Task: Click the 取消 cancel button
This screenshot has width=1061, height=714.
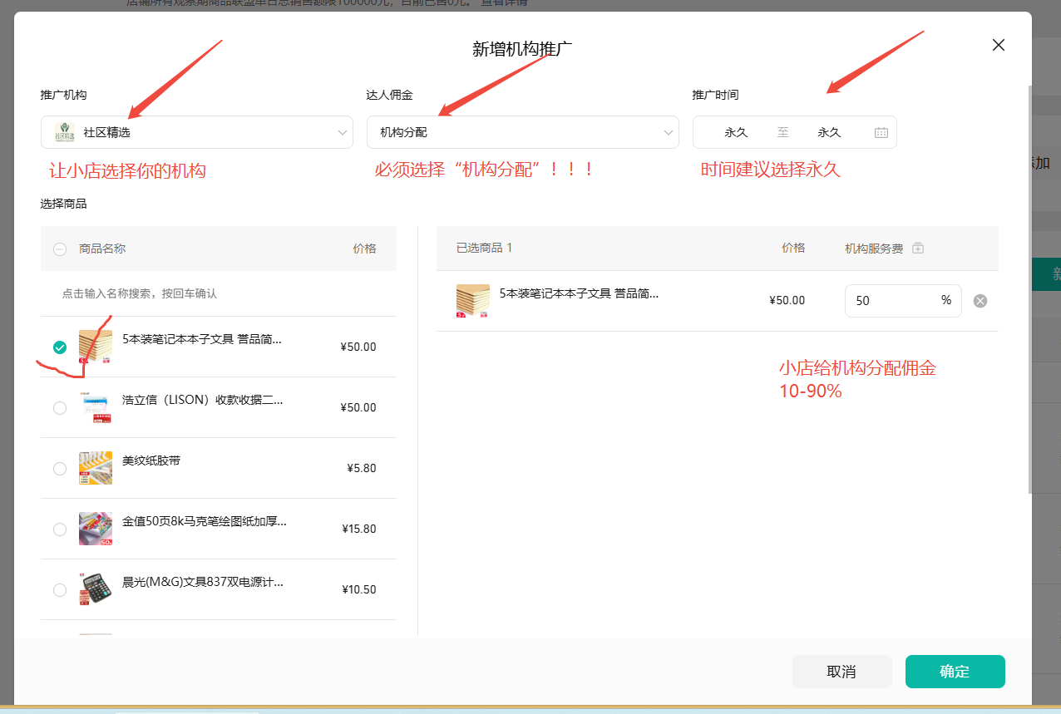Action: click(841, 672)
